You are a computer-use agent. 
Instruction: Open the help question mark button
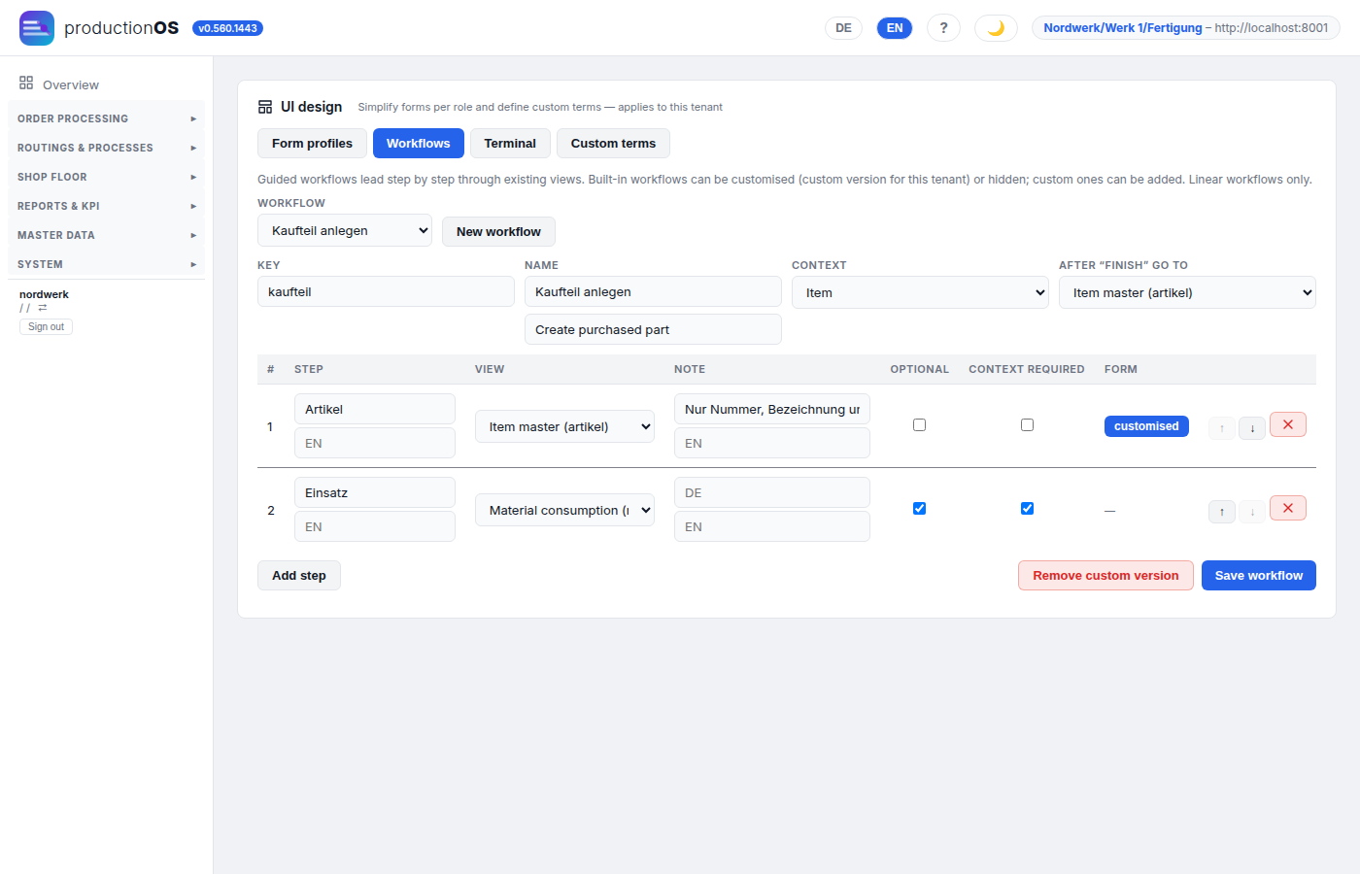tap(943, 28)
